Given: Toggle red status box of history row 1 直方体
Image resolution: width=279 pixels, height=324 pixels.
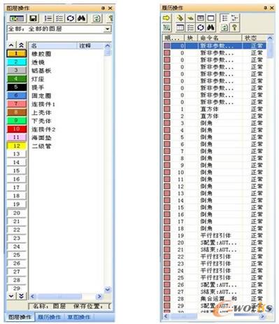Looking at the screenshot, I should (x=167, y=109).
